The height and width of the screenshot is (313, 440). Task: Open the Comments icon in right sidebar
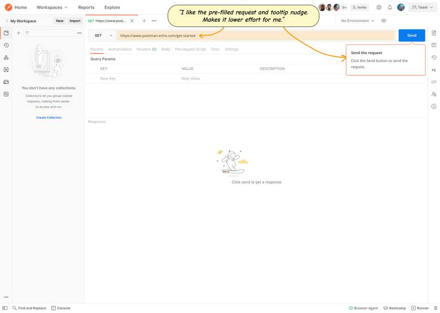434,45
